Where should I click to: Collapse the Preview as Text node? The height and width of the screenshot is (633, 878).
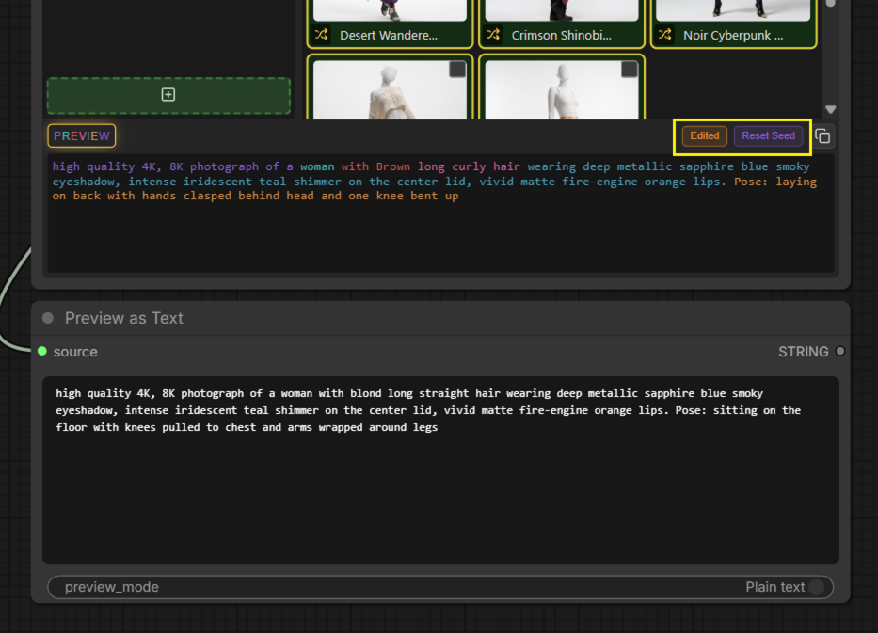point(48,318)
